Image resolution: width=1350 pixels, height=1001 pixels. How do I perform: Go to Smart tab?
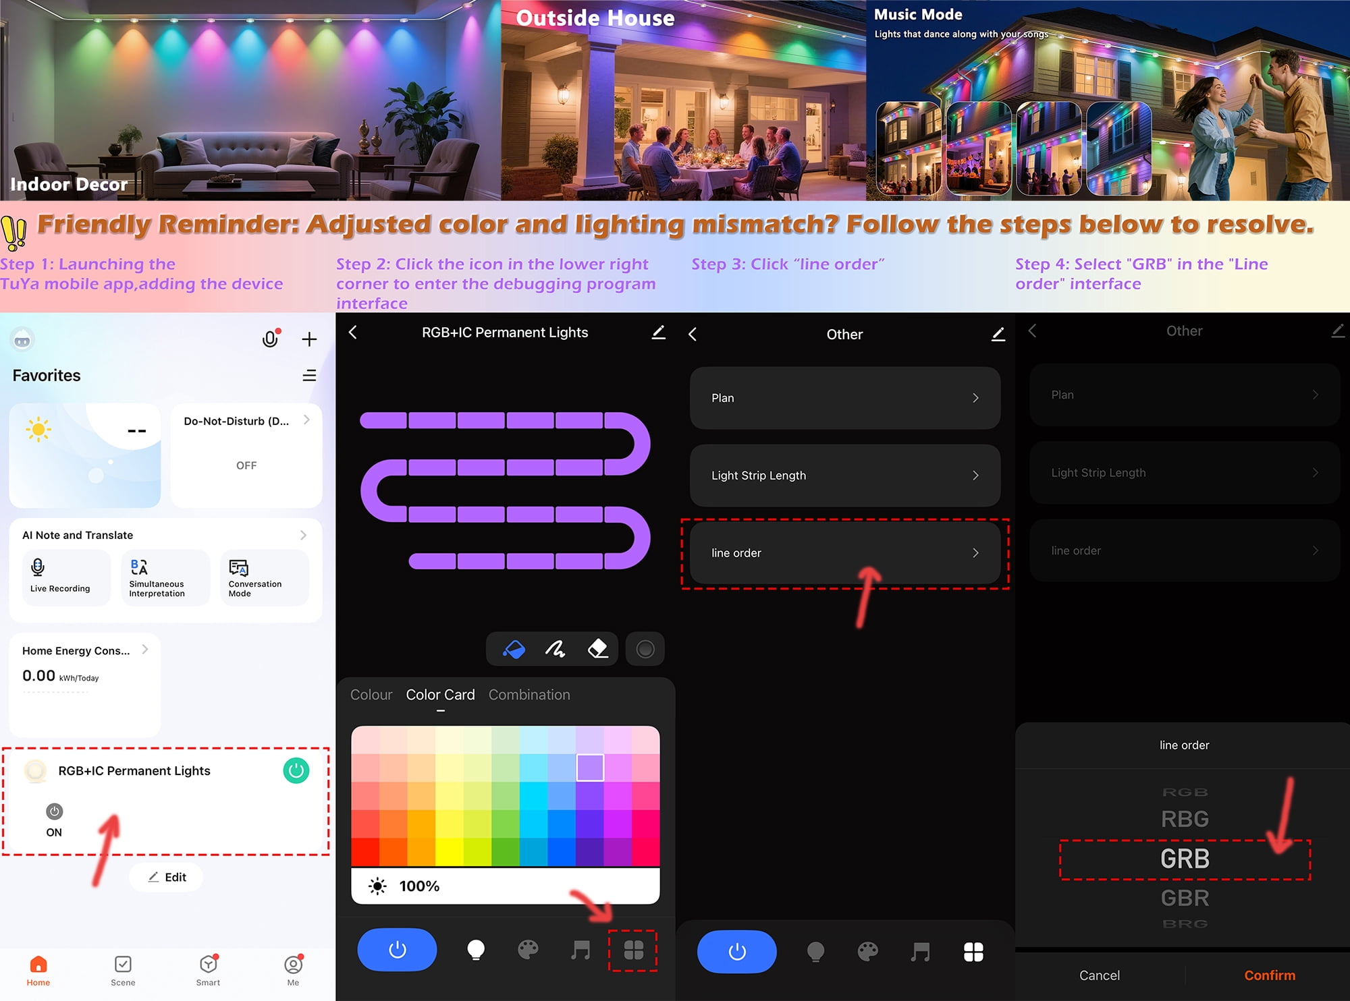click(208, 971)
